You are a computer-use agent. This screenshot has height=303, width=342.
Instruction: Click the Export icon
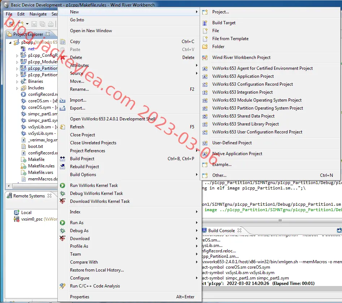[x=62, y=108]
